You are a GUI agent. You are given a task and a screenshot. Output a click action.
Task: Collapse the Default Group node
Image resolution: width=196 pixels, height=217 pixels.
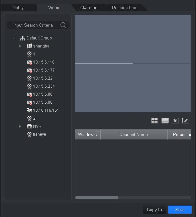[14, 38]
